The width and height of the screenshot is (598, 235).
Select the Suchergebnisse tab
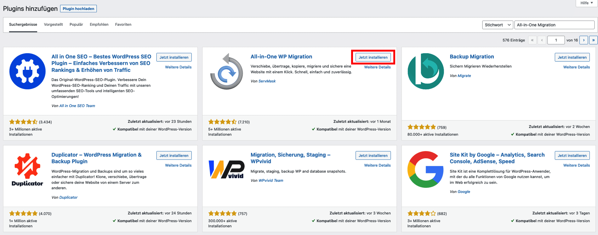(x=23, y=25)
